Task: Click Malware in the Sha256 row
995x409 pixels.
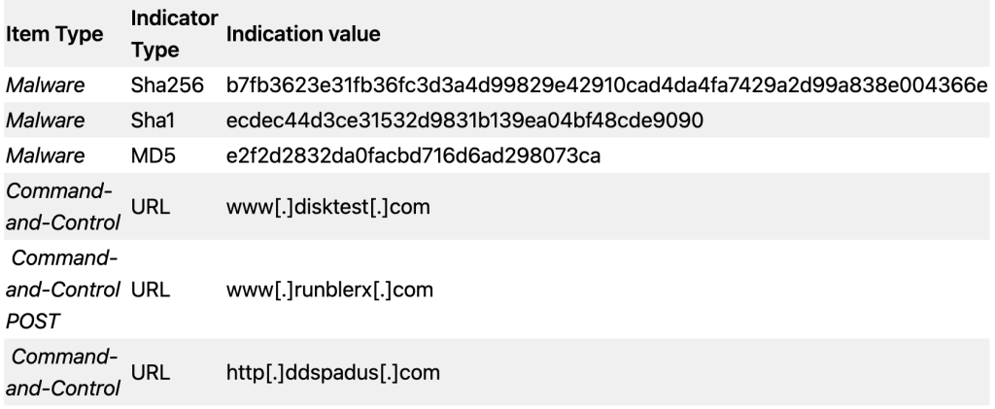Action: pyautogui.click(x=45, y=85)
